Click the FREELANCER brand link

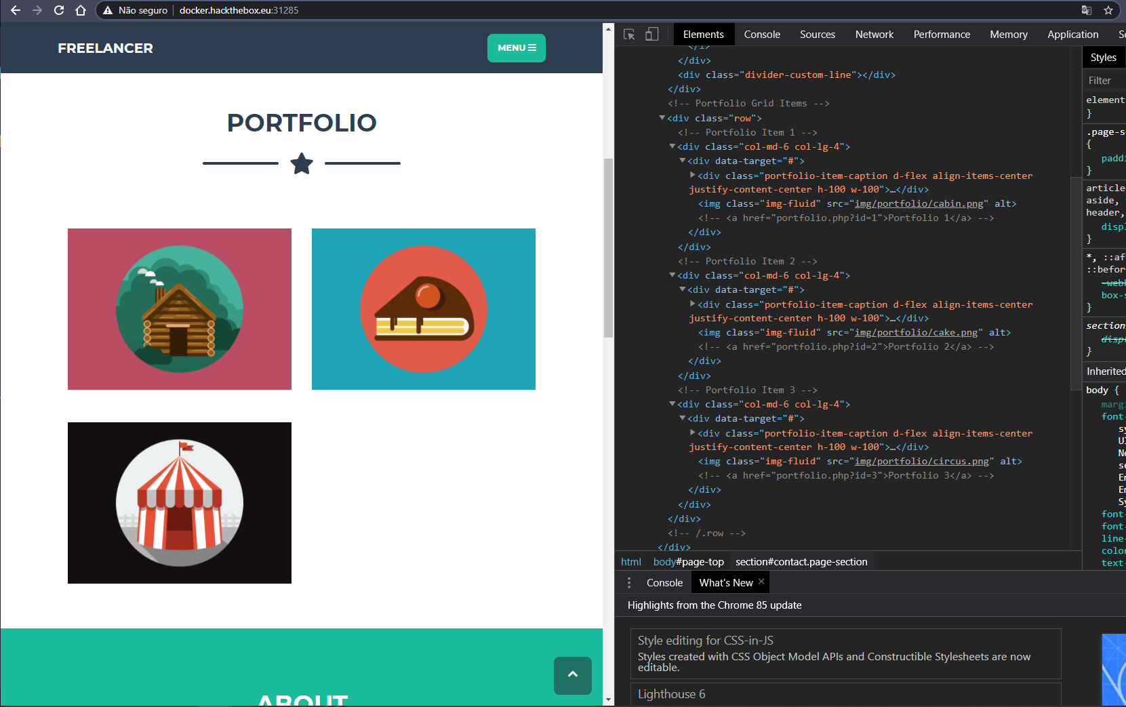click(x=105, y=48)
